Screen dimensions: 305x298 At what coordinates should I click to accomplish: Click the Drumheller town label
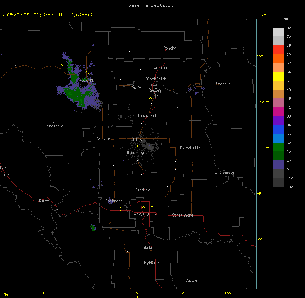click(226, 172)
